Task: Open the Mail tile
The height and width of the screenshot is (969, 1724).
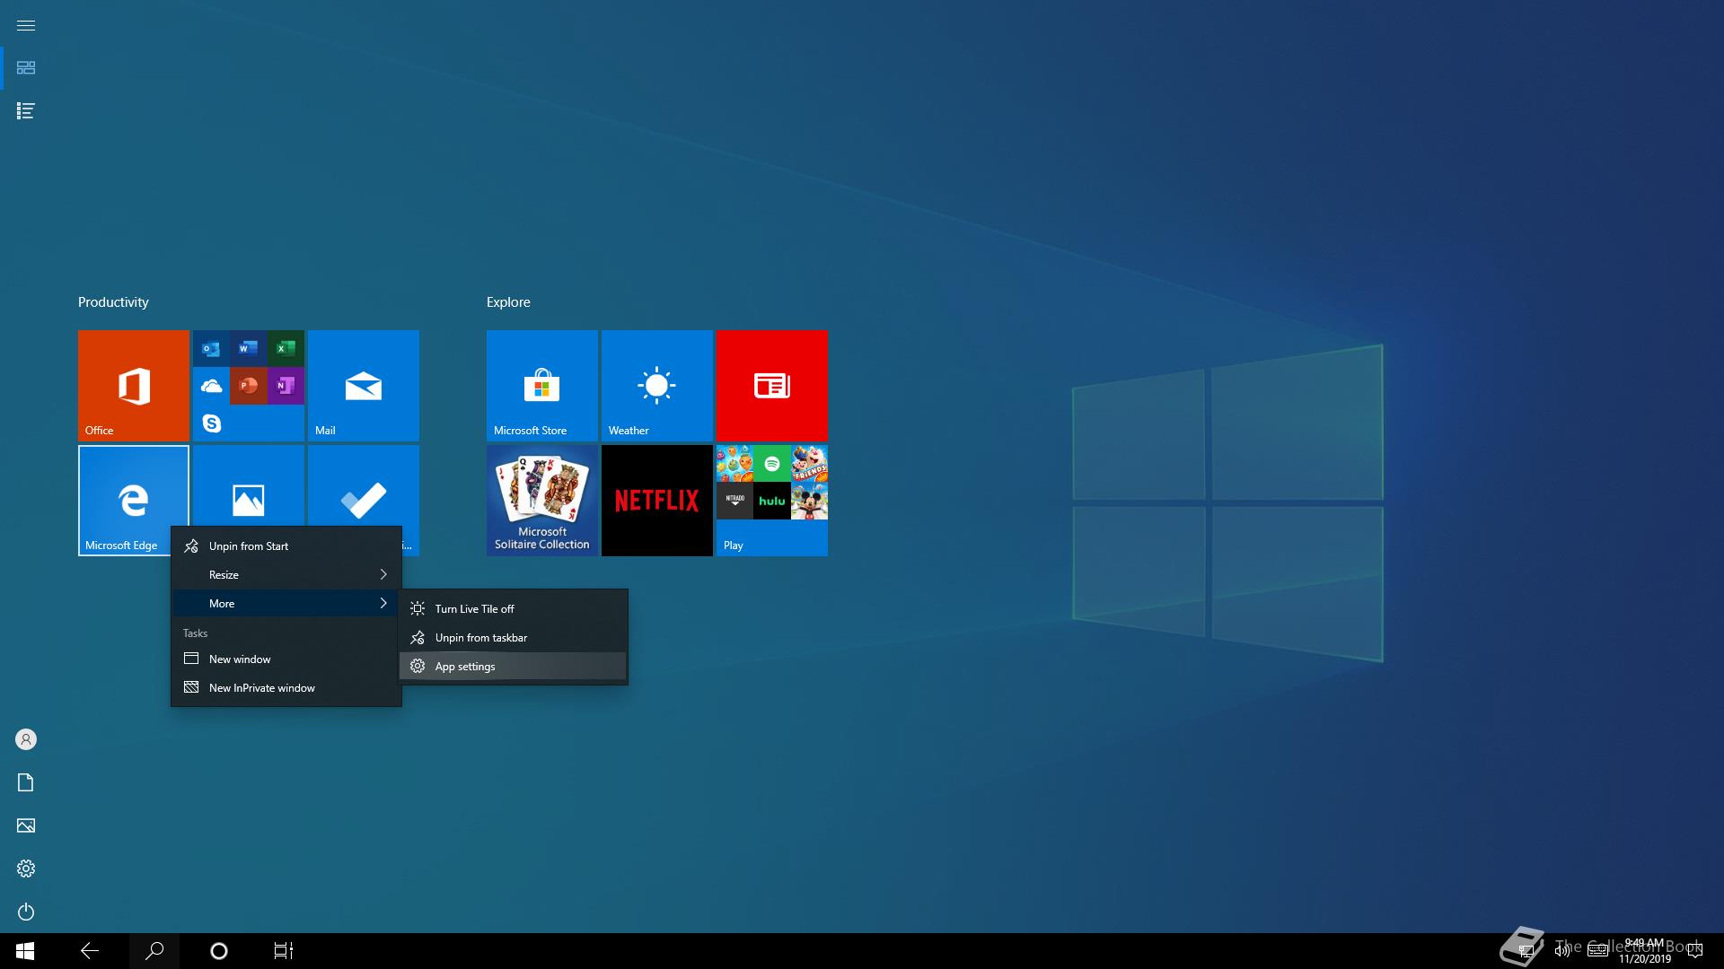Action: (x=364, y=386)
